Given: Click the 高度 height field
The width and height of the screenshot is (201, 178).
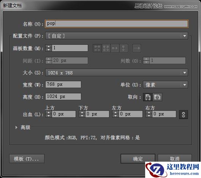Looking at the screenshot, I should [x=63, y=96].
